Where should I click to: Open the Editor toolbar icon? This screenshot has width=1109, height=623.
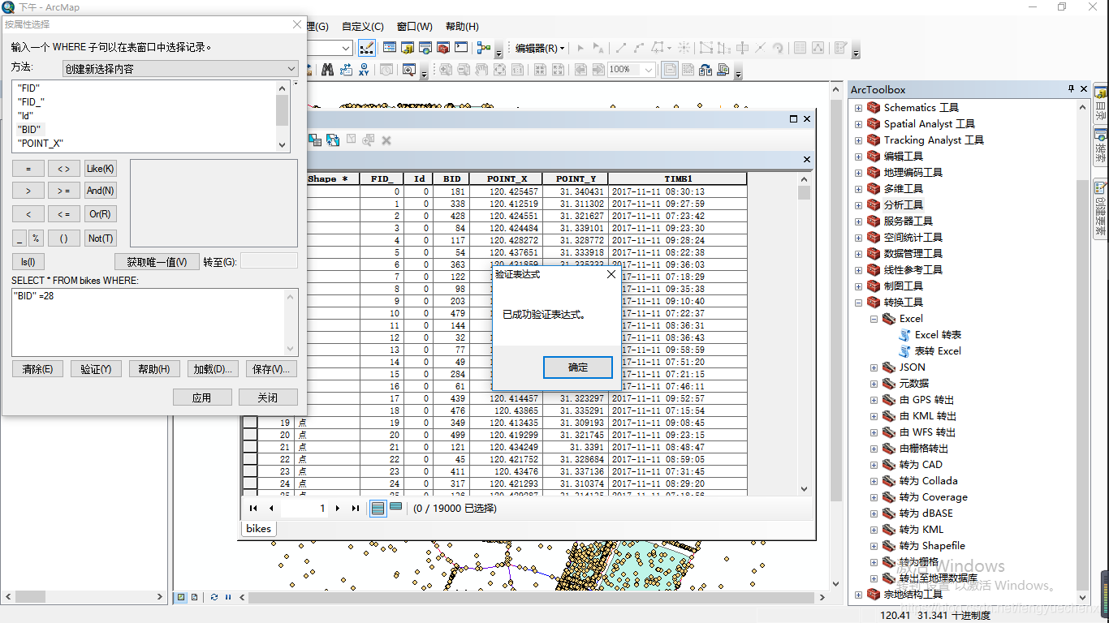(366, 48)
